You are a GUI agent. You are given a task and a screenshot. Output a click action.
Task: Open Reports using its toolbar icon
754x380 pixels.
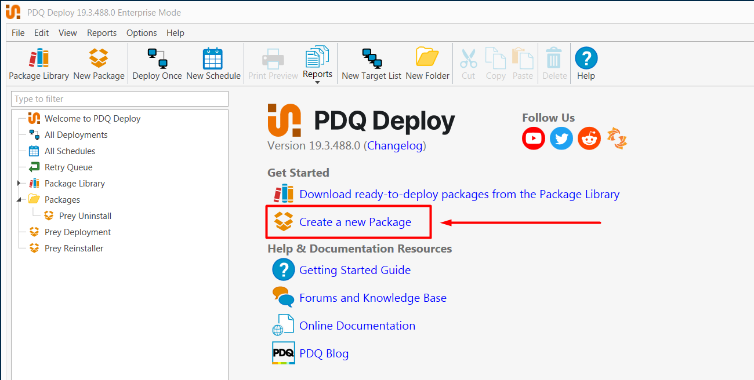317,61
